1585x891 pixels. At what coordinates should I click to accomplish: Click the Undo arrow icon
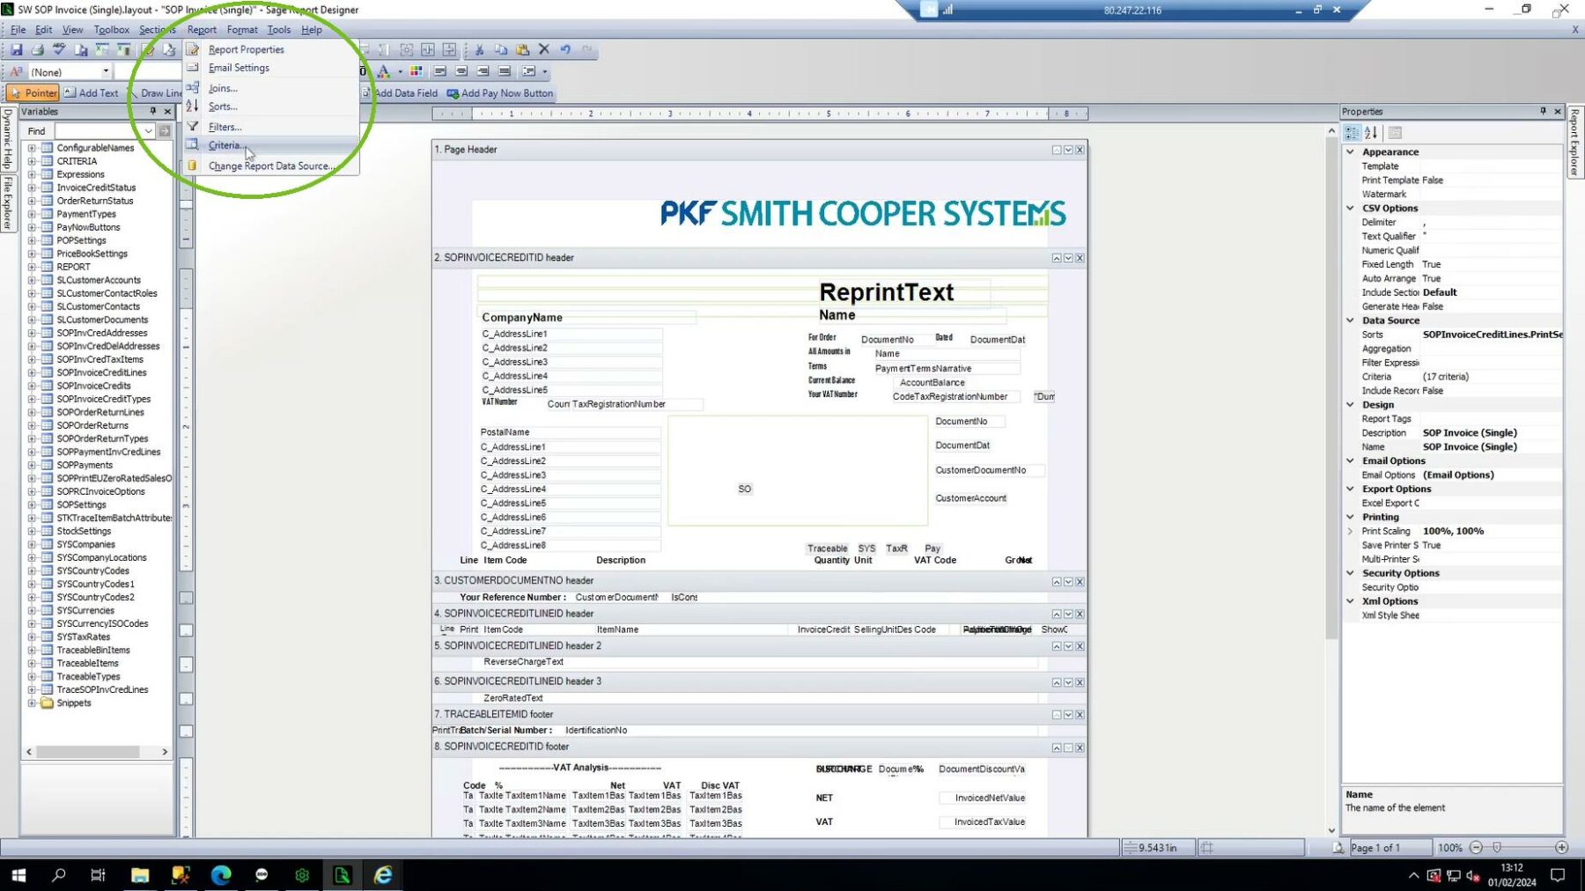coord(565,50)
